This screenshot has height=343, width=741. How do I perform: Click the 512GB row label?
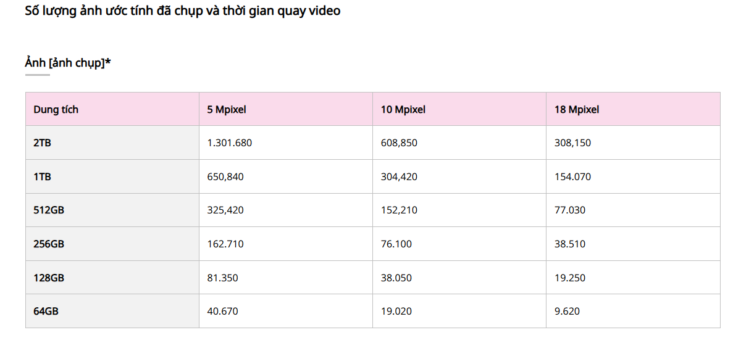49,210
